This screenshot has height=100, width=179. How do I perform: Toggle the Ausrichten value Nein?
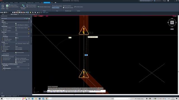(x=17, y=38)
